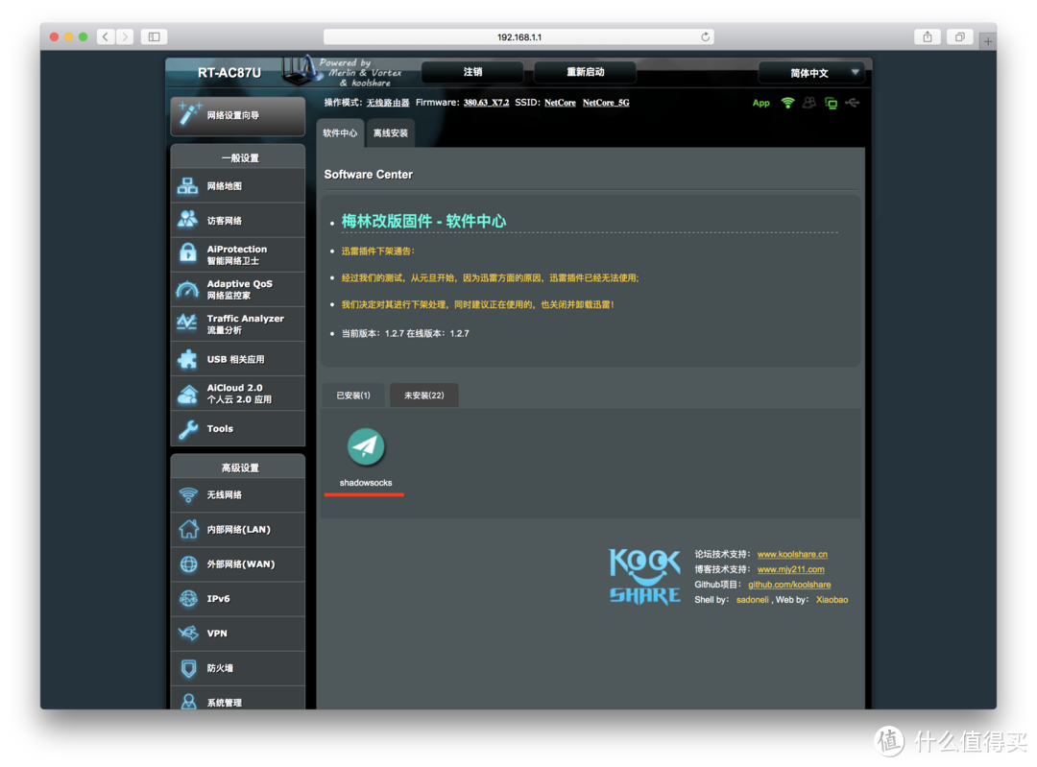This screenshot has width=1037, height=767.
Task: Click the 系统管理 person icon
Action: click(x=188, y=701)
